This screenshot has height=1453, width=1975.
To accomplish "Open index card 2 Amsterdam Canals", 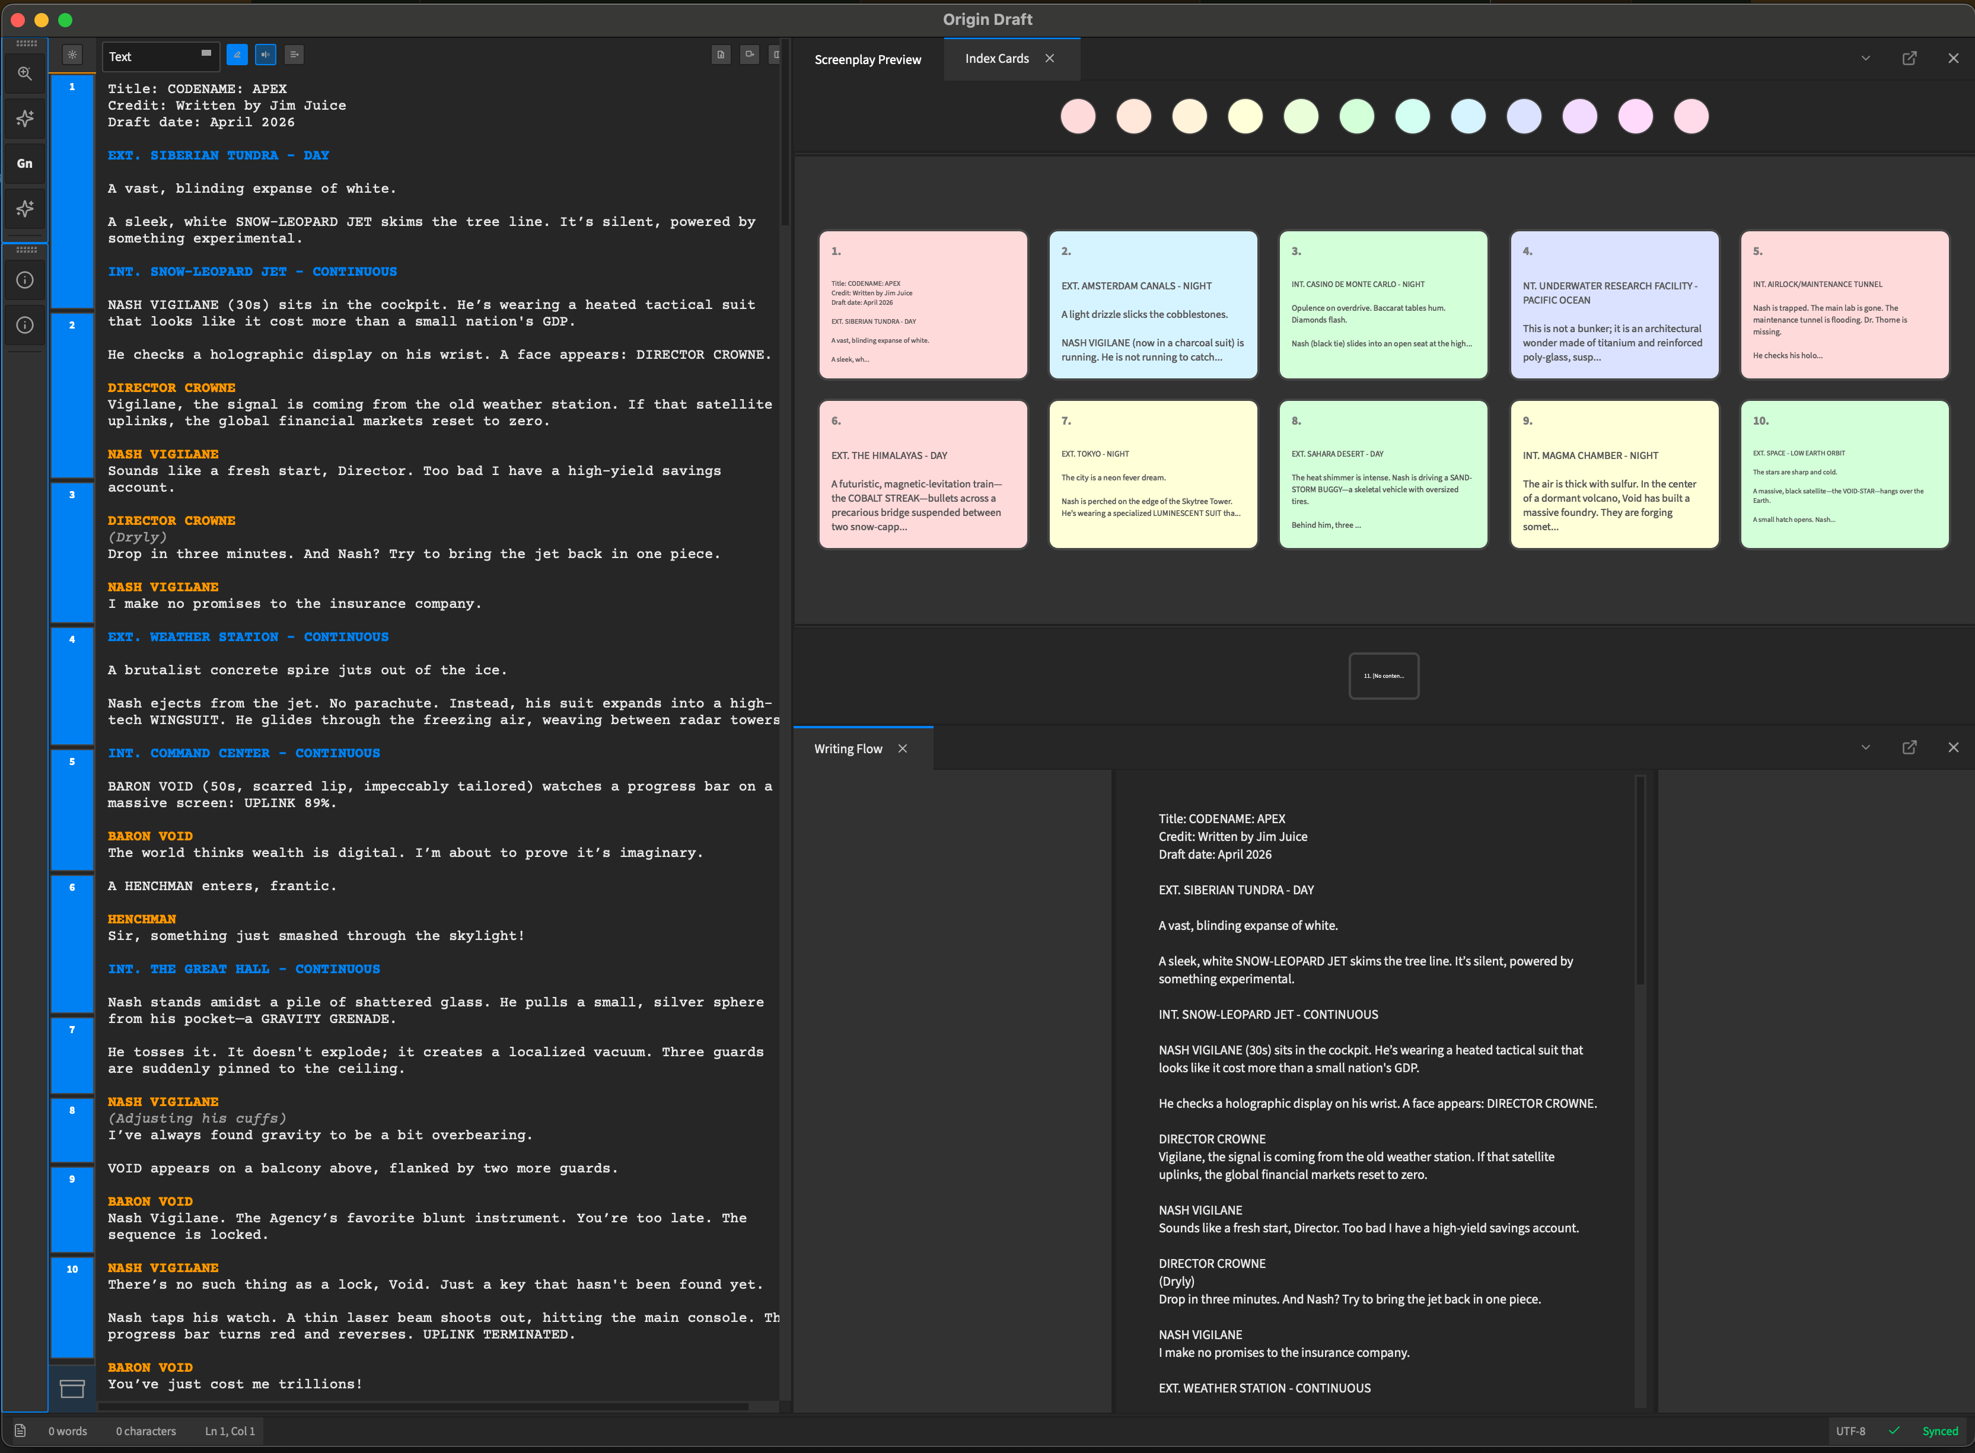I will 1153,305.
